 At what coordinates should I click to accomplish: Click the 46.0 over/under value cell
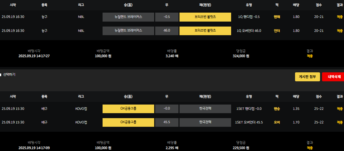point(167,31)
